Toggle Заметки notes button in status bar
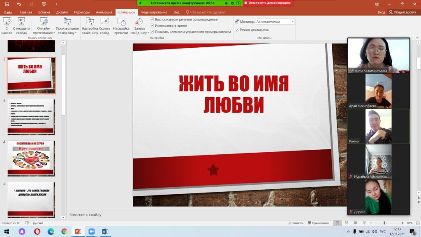This screenshot has width=421, height=237. [x=296, y=223]
